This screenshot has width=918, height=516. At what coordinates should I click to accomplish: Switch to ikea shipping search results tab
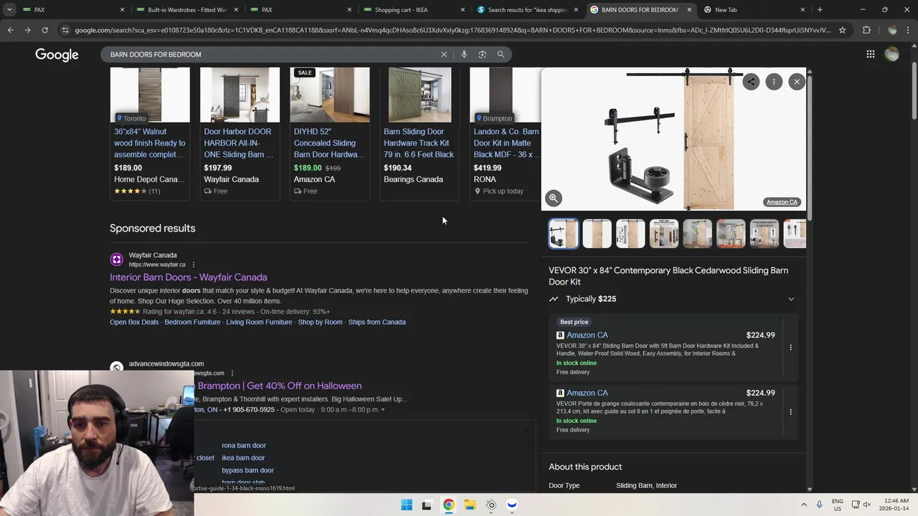tap(527, 10)
